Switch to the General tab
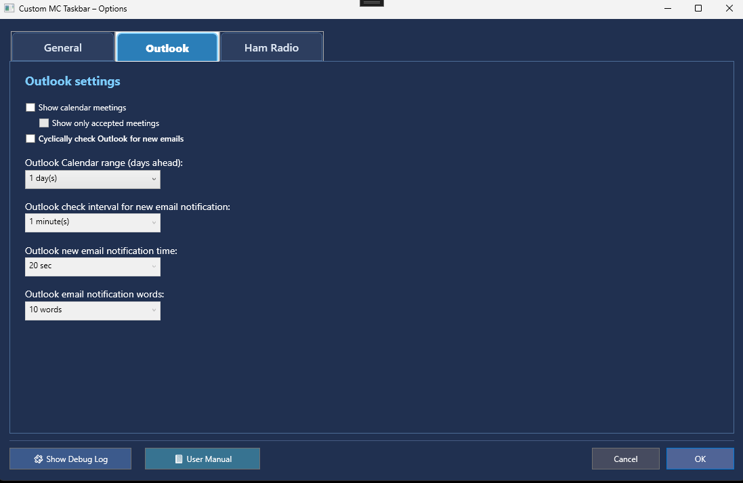 coord(62,47)
